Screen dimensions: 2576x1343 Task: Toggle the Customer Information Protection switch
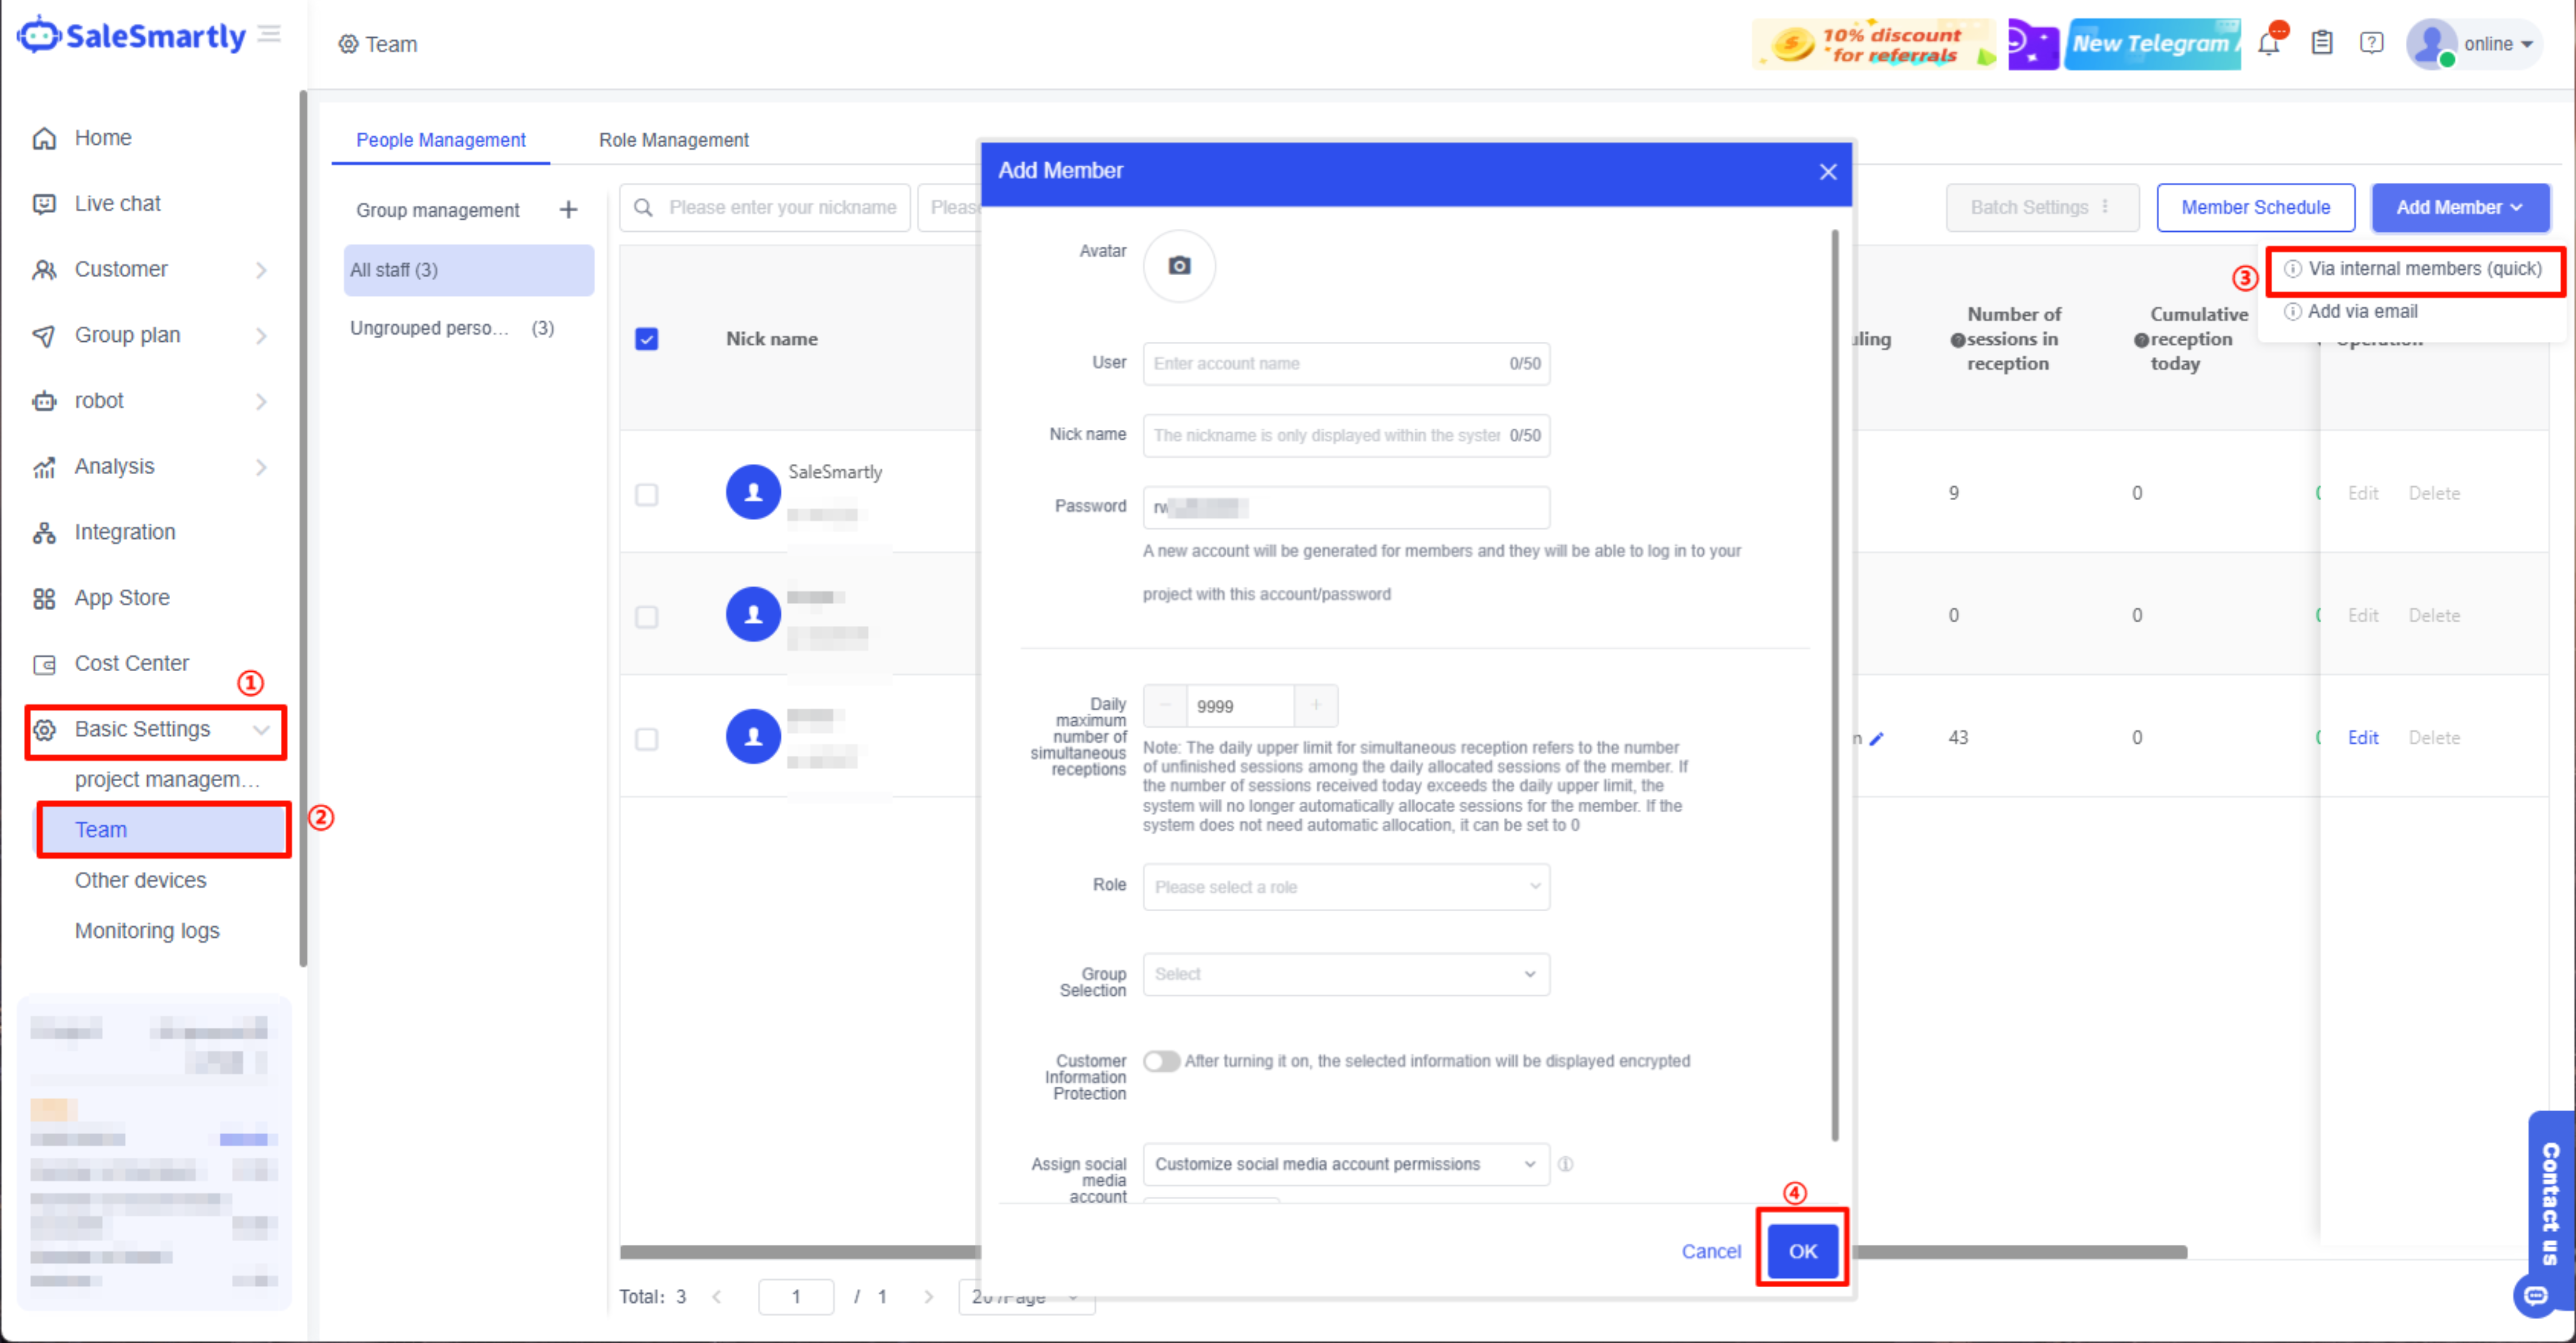(1161, 1061)
